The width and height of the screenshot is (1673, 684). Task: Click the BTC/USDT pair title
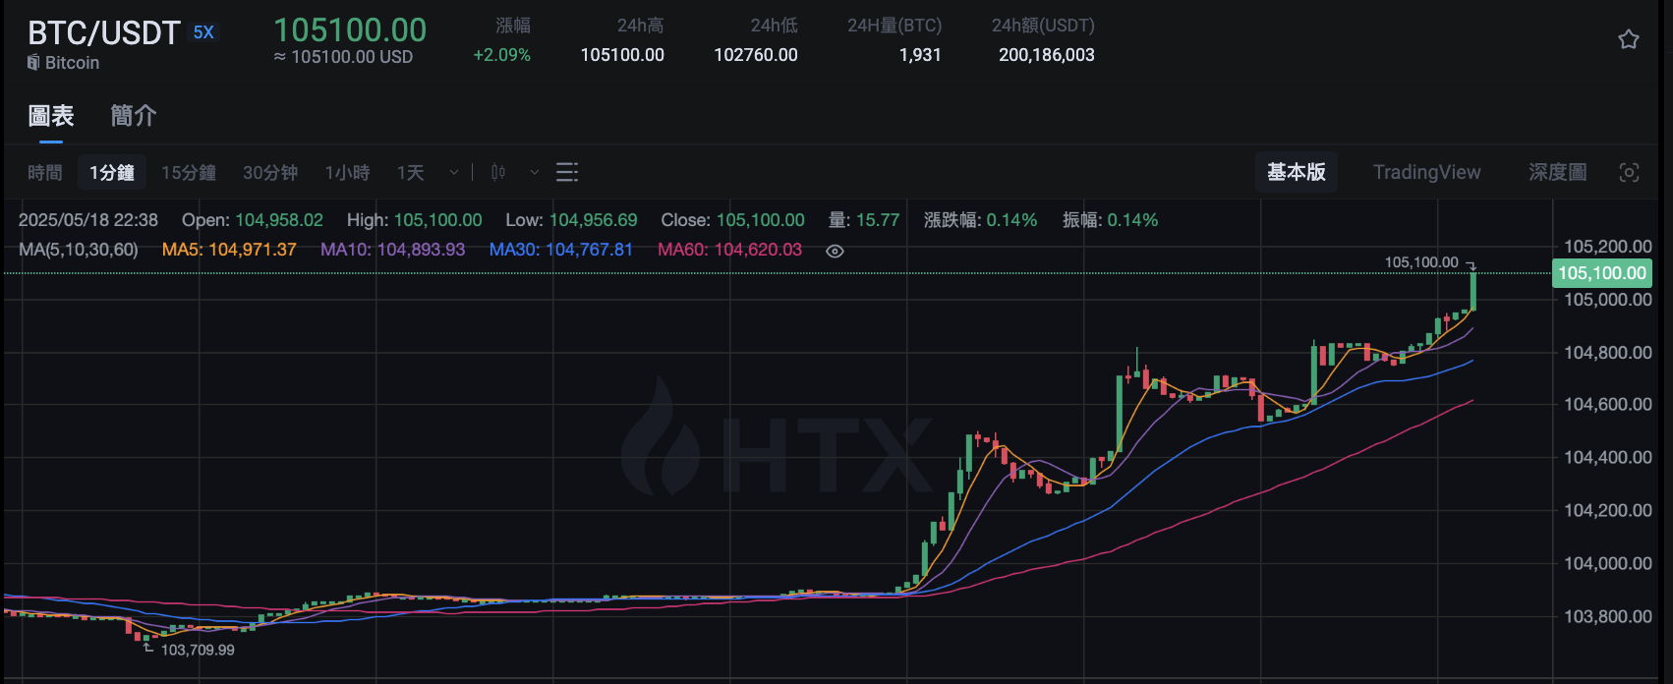coord(104,33)
